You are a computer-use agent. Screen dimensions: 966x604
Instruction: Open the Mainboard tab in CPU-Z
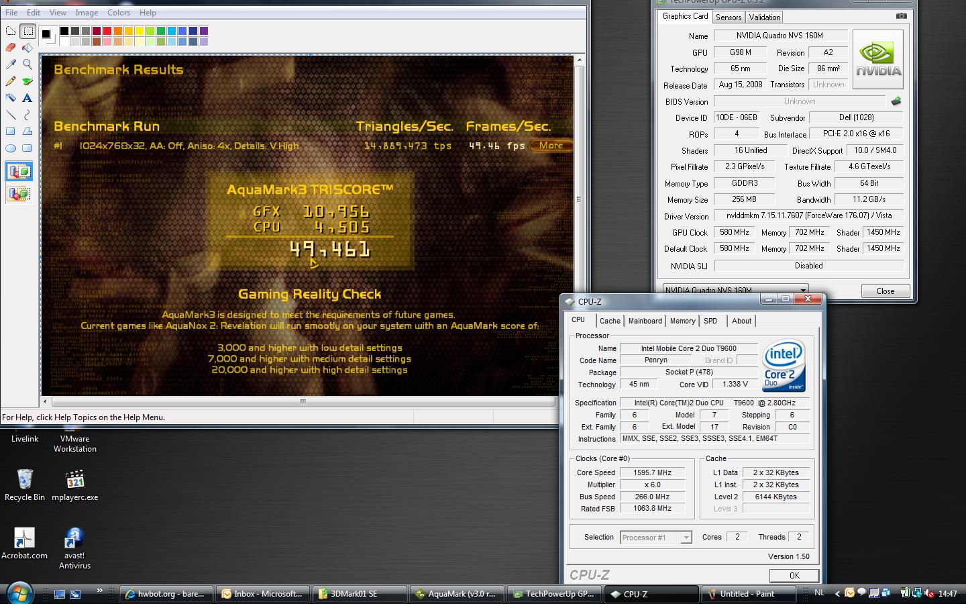[x=645, y=321]
